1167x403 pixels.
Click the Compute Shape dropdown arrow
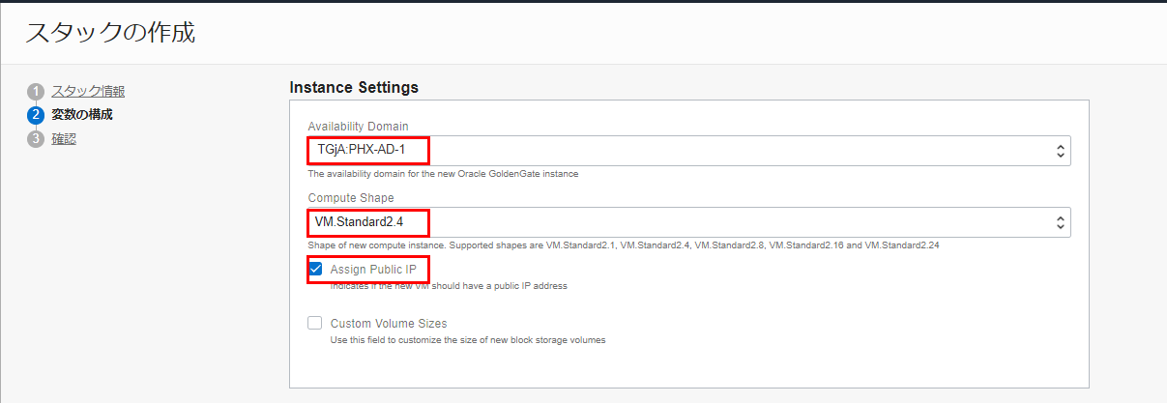pos(1060,221)
